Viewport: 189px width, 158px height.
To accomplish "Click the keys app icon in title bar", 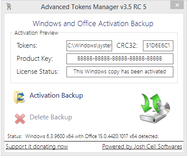I will pos(9,7).
